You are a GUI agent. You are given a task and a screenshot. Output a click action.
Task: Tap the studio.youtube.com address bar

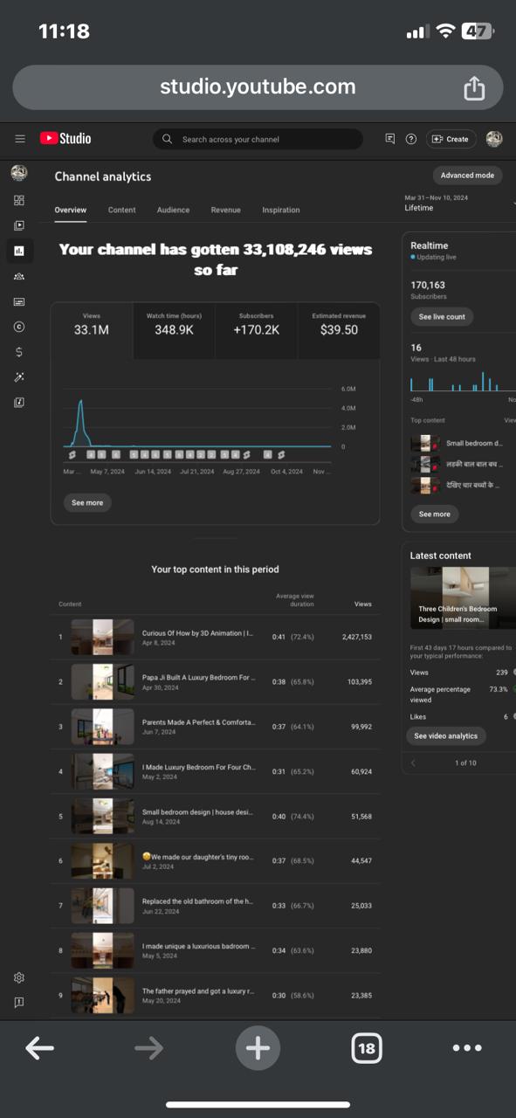coord(258,87)
